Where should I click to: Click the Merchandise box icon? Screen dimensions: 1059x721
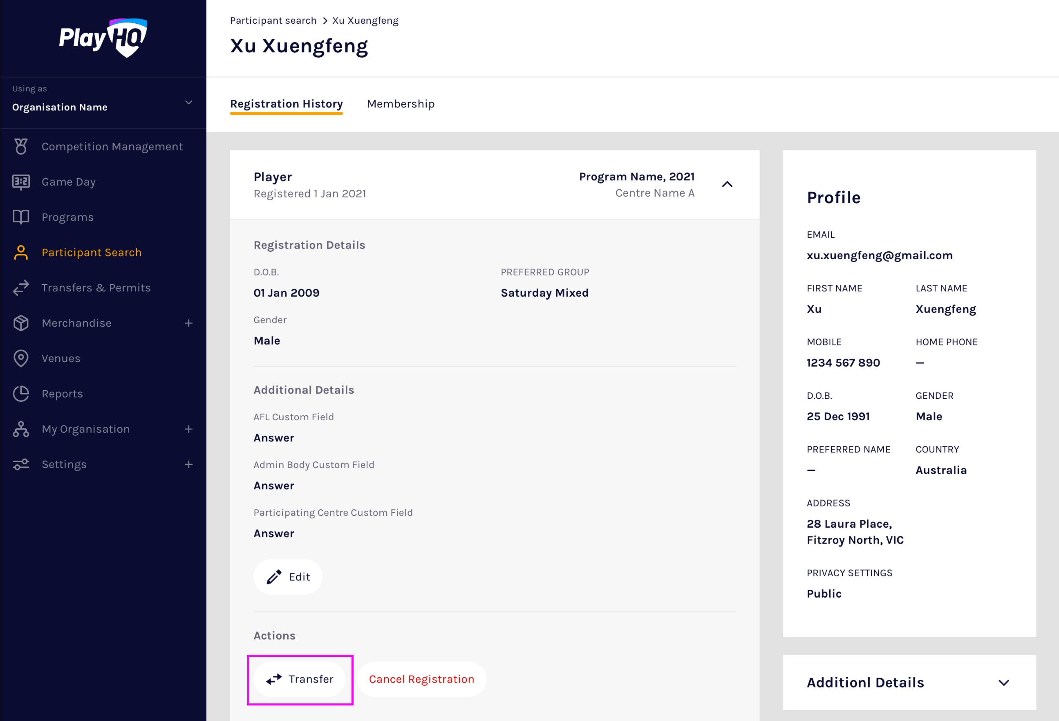tap(21, 323)
